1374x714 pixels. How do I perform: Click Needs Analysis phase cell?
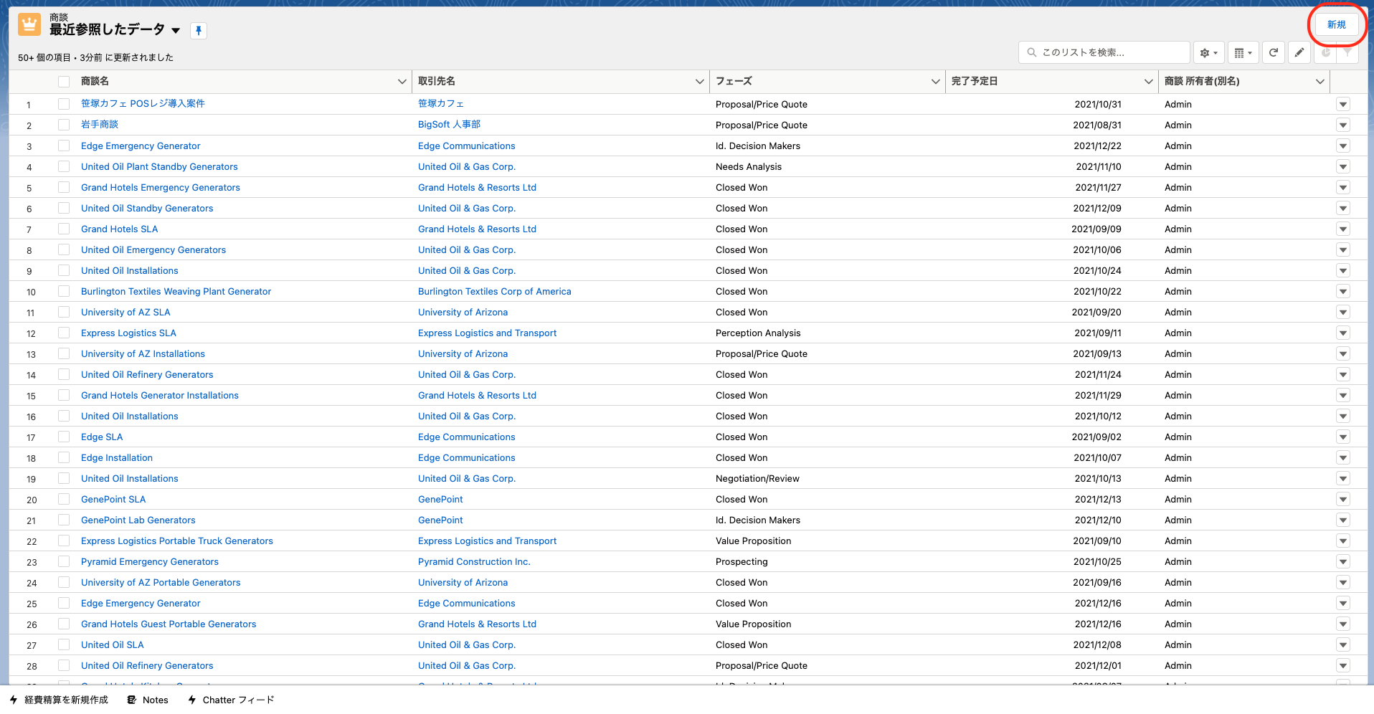click(x=749, y=166)
